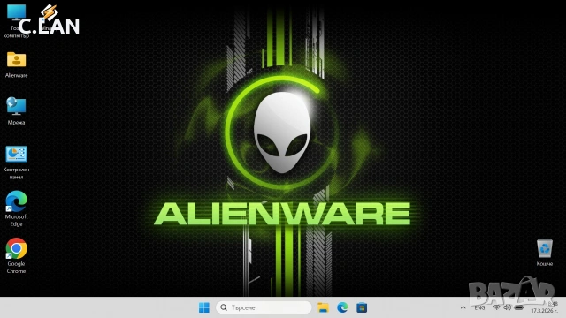The image size is (566, 318).
Task: Open the volume speaker tray icon
Action: click(x=507, y=307)
